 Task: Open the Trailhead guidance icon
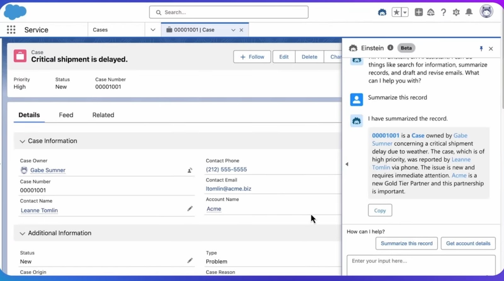coord(431,12)
